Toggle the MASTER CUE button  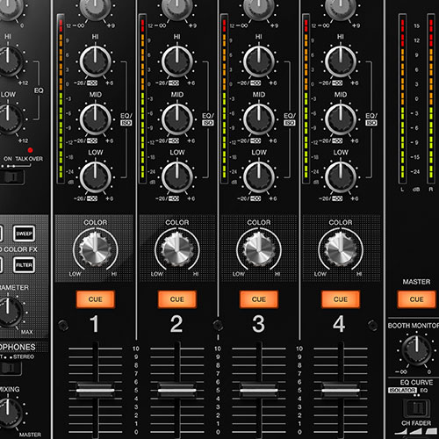click(x=416, y=299)
